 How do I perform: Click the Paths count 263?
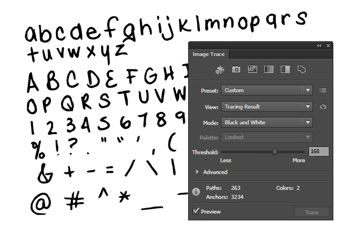[236, 188]
